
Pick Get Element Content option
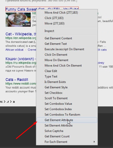[x=67, y=38]
